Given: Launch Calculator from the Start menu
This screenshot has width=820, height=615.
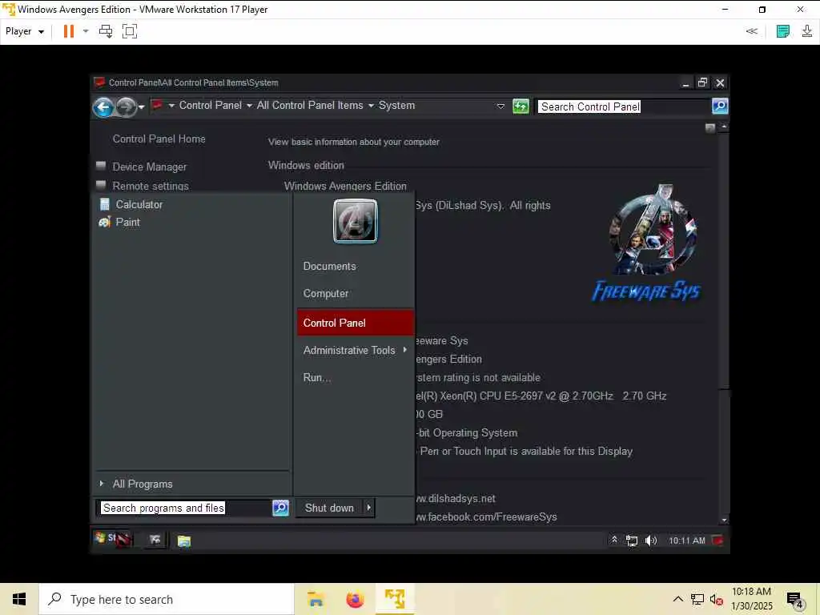Looking at the screenshot, I should [139, 204].
